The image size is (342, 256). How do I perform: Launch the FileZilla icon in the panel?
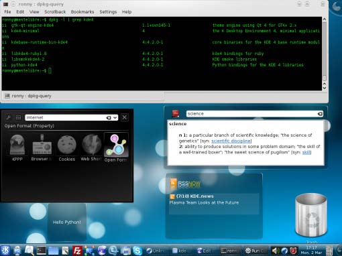(77, 251)
